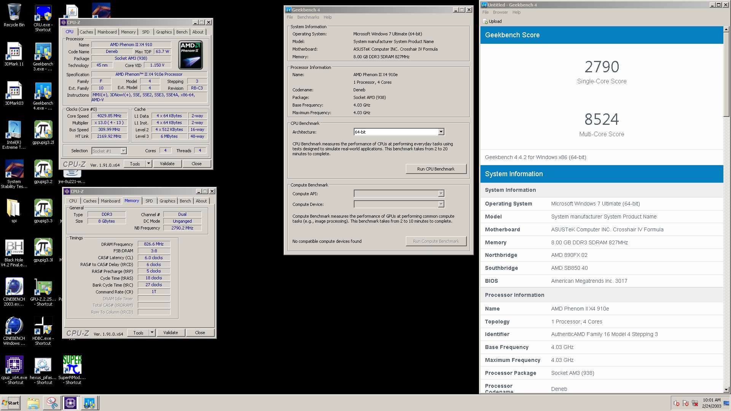Screen dimensions: 731x411
Task: Open Help menu in Geekbench results window
Action: click(516, 12)
